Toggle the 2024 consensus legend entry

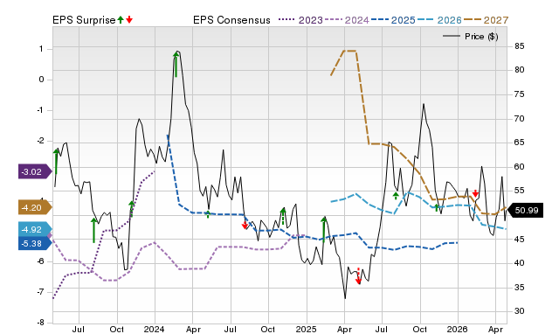click(347, 20)
